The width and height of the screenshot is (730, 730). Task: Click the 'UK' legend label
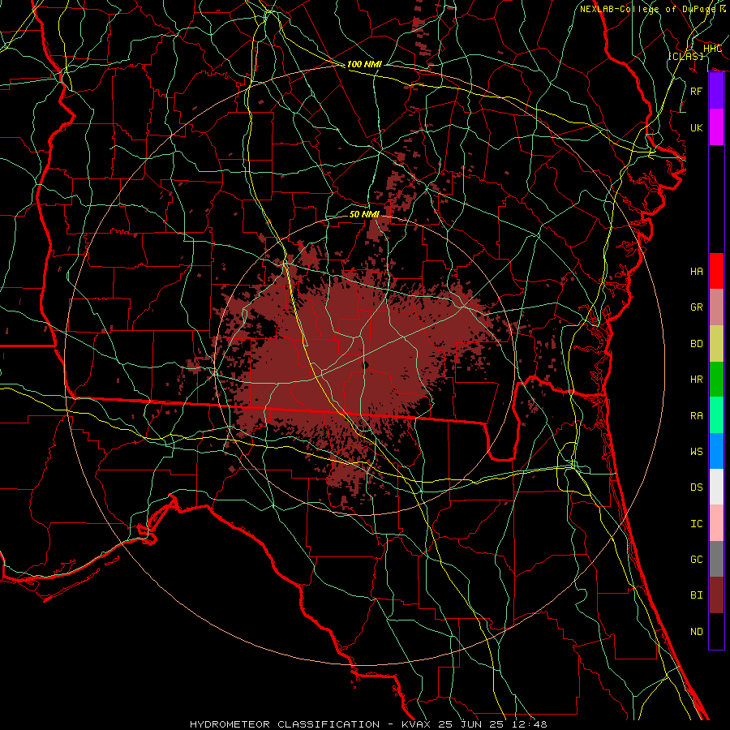tap(697, 127)
